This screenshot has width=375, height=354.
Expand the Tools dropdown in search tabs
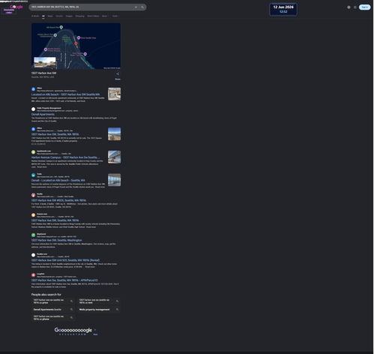[x=115, y=16]
